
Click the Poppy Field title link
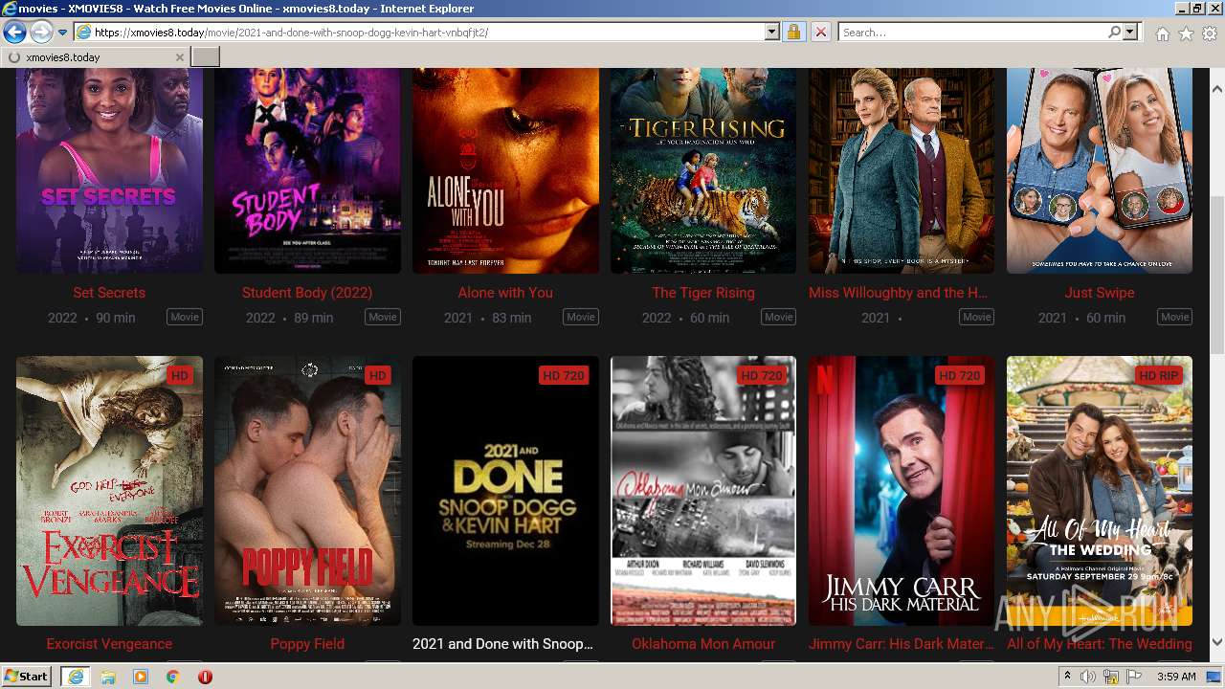307,644
